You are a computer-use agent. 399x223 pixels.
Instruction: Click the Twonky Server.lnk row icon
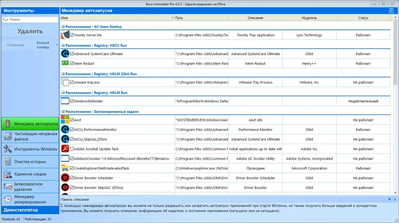[65, 35]
